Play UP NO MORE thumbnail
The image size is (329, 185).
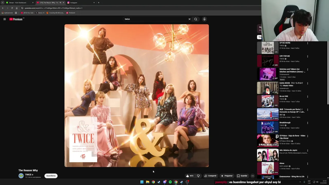click(268, 48)
